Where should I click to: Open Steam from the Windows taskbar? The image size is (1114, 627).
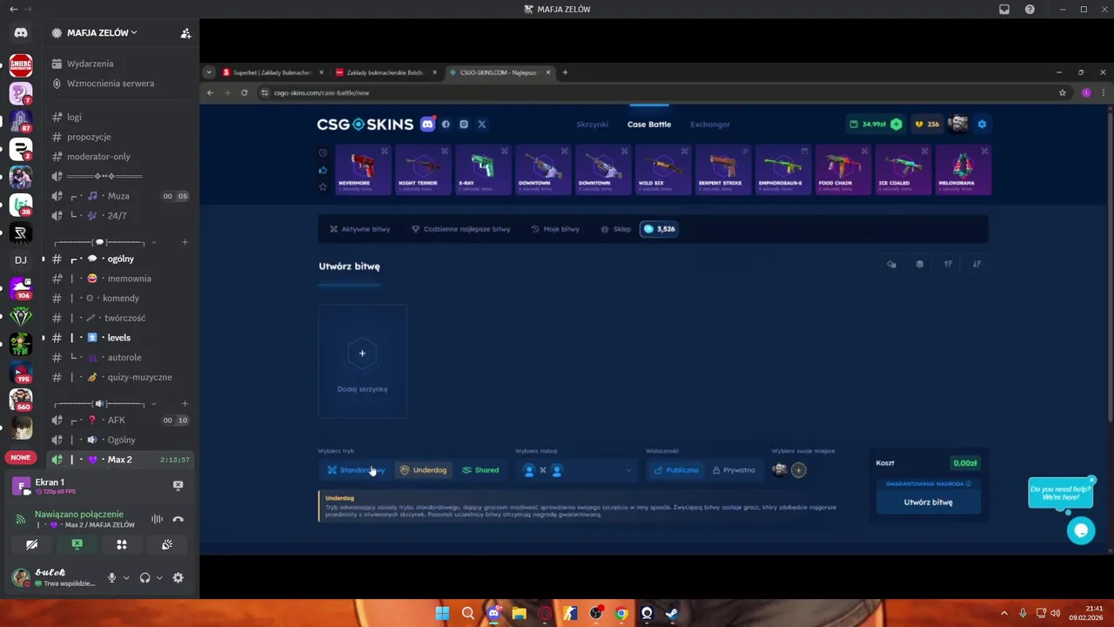(x=672, y=613)
